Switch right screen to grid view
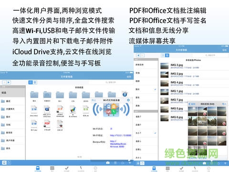229x172 pixels. click(x=163, y=55)
